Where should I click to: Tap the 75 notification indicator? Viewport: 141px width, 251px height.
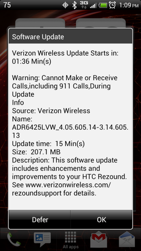pyautogui.click(x=7, y=5)
